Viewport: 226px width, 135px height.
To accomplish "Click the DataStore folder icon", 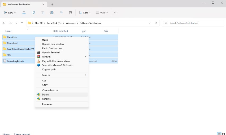I will coord(5,37).
